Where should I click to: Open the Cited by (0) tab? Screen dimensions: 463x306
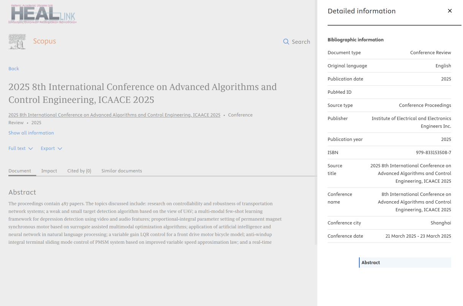(x=79, y=171)
